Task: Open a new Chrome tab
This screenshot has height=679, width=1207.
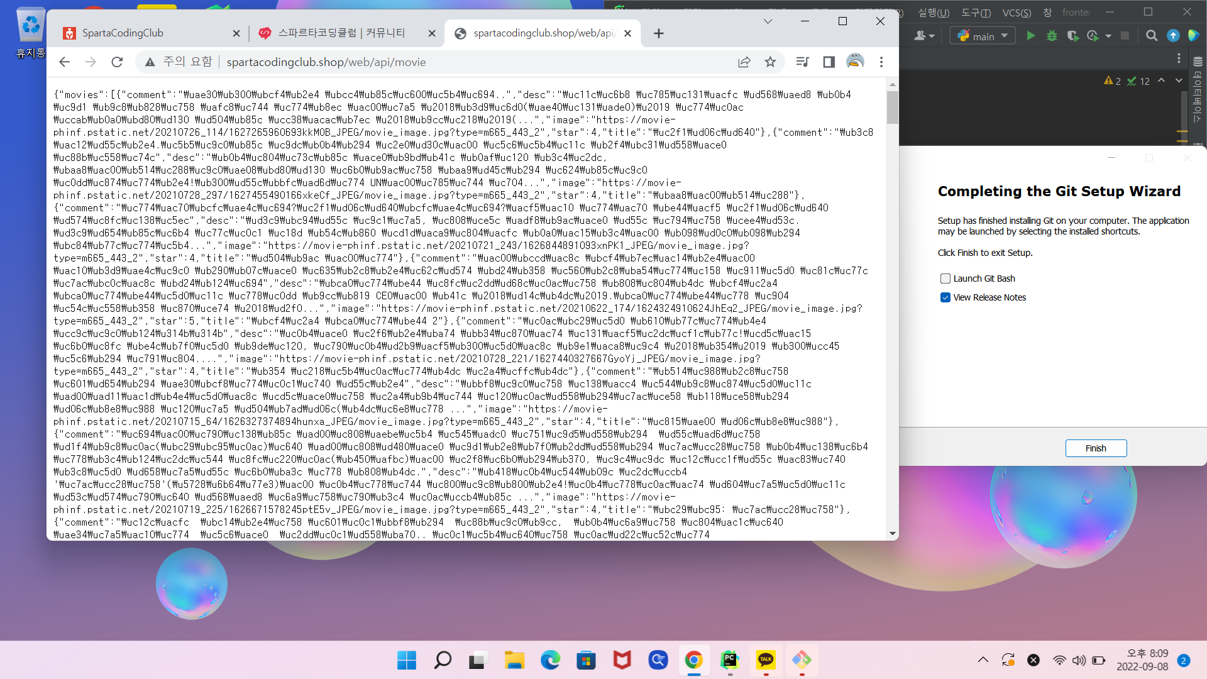Action: pos(659,33)
